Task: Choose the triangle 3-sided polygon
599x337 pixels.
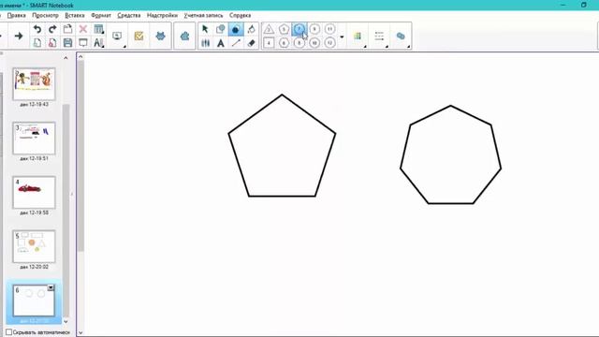Action: (269, 29)
